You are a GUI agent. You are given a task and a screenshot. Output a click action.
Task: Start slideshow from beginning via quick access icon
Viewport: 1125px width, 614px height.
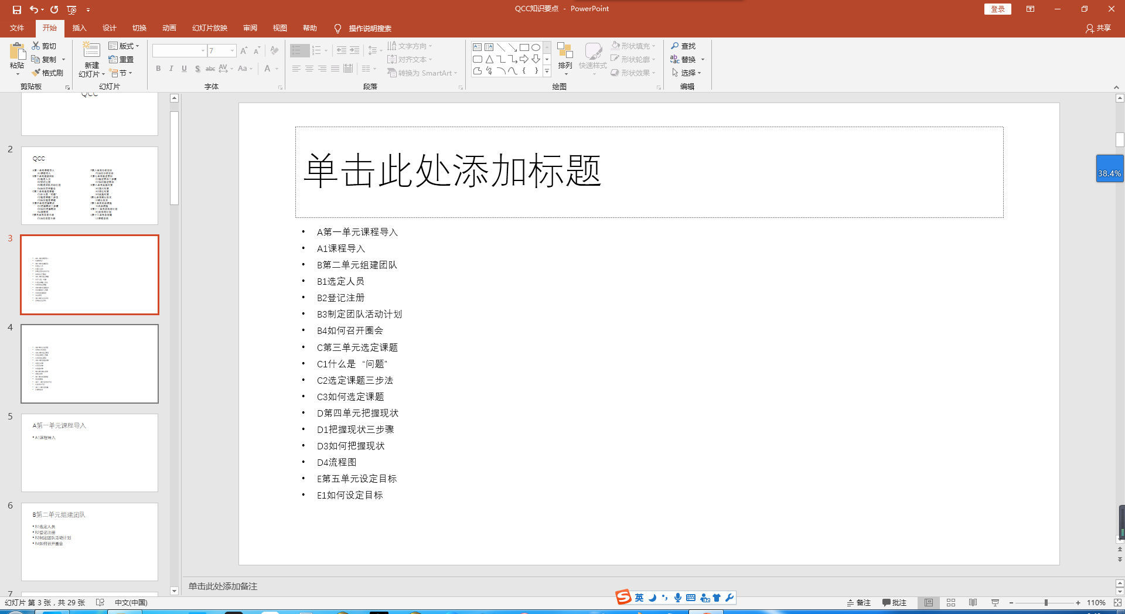pos(71,9)
